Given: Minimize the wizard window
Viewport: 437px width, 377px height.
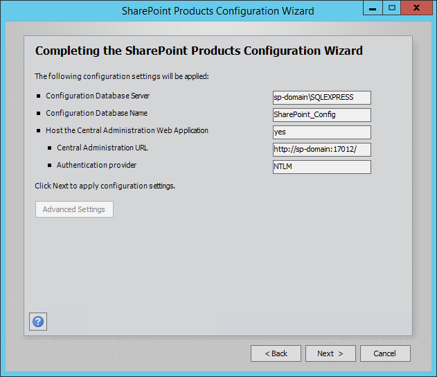Looking at the screenshot, I should click(x=373, y=8).
